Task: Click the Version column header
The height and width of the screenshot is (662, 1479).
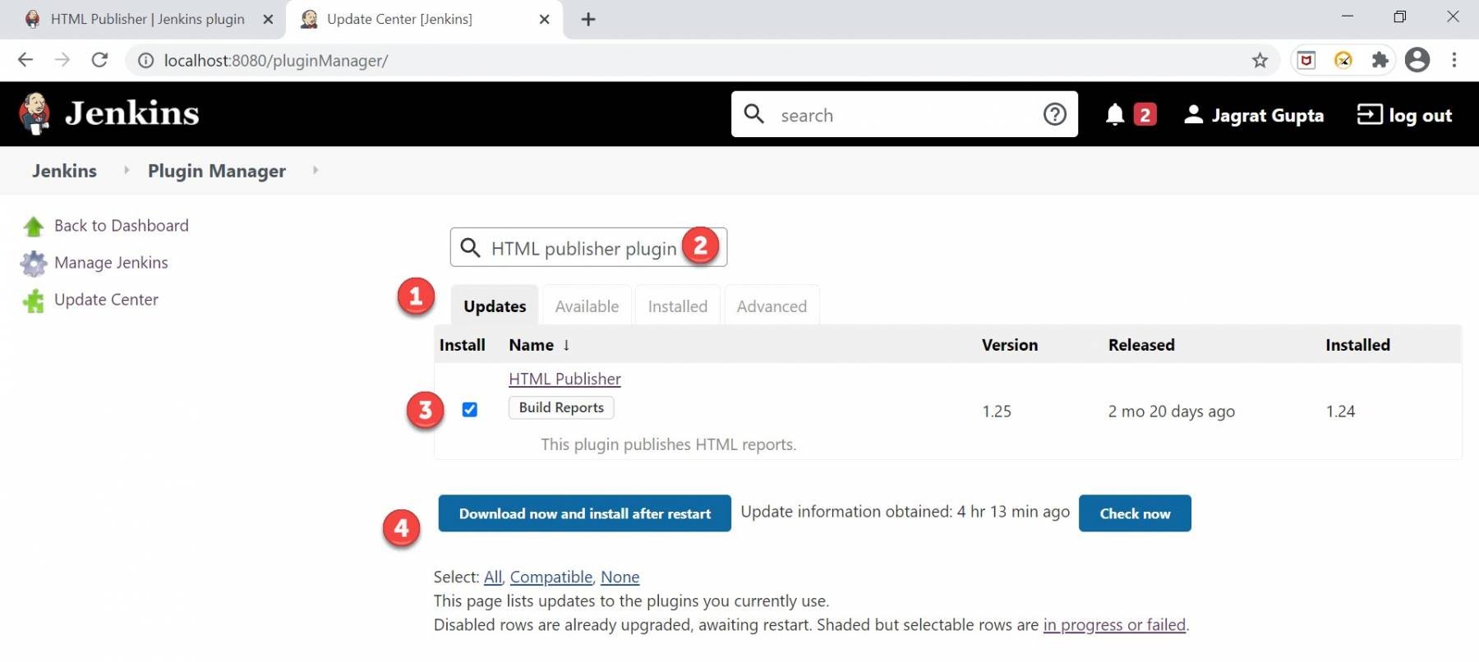Action: [1010, 345]
